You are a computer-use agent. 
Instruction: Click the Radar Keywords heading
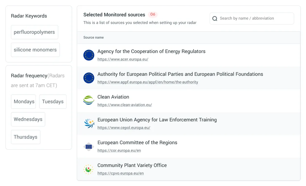click(x=29, y=16)
